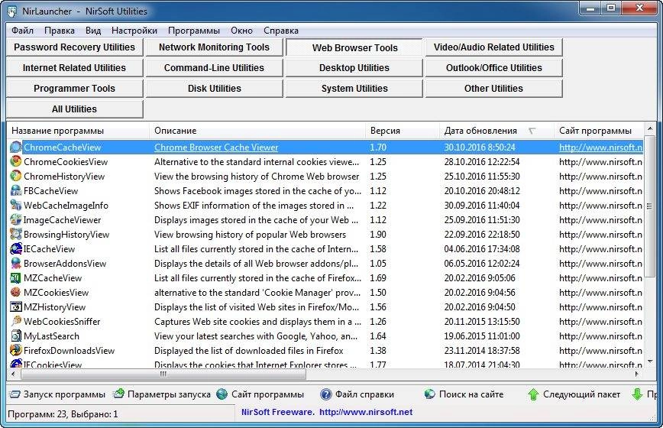Click horizontal scrollbar right arrow
This screenshot has width=663, height=428.
pyautogui.click(x=637, y=374)
